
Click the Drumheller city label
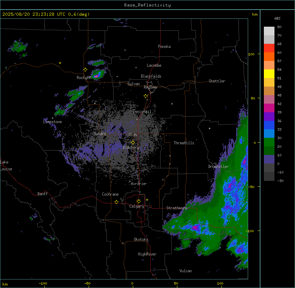coord(218,167)
